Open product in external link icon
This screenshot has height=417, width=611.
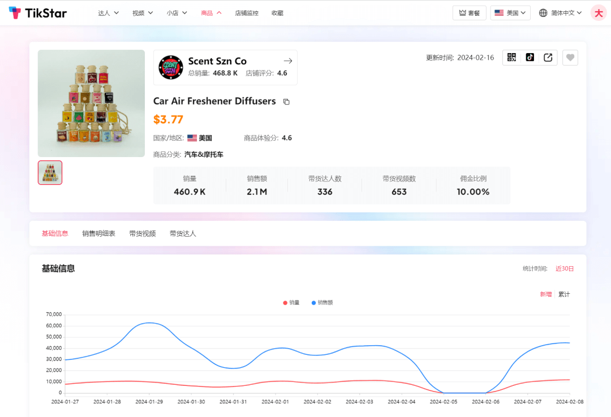coord(548,58)
